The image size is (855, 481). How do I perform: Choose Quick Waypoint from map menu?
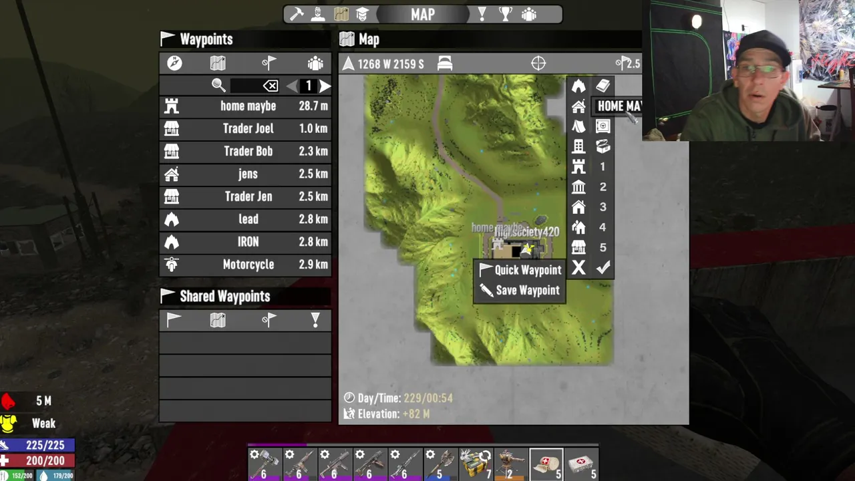pyautogui.click(x=520, y=270)
